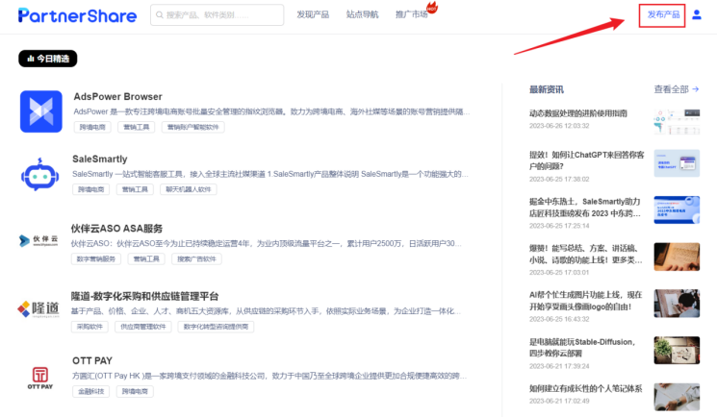The image size is (717, 417).
Task: Click the 营销账户智能软件 tag
Action: pos(193,127)
